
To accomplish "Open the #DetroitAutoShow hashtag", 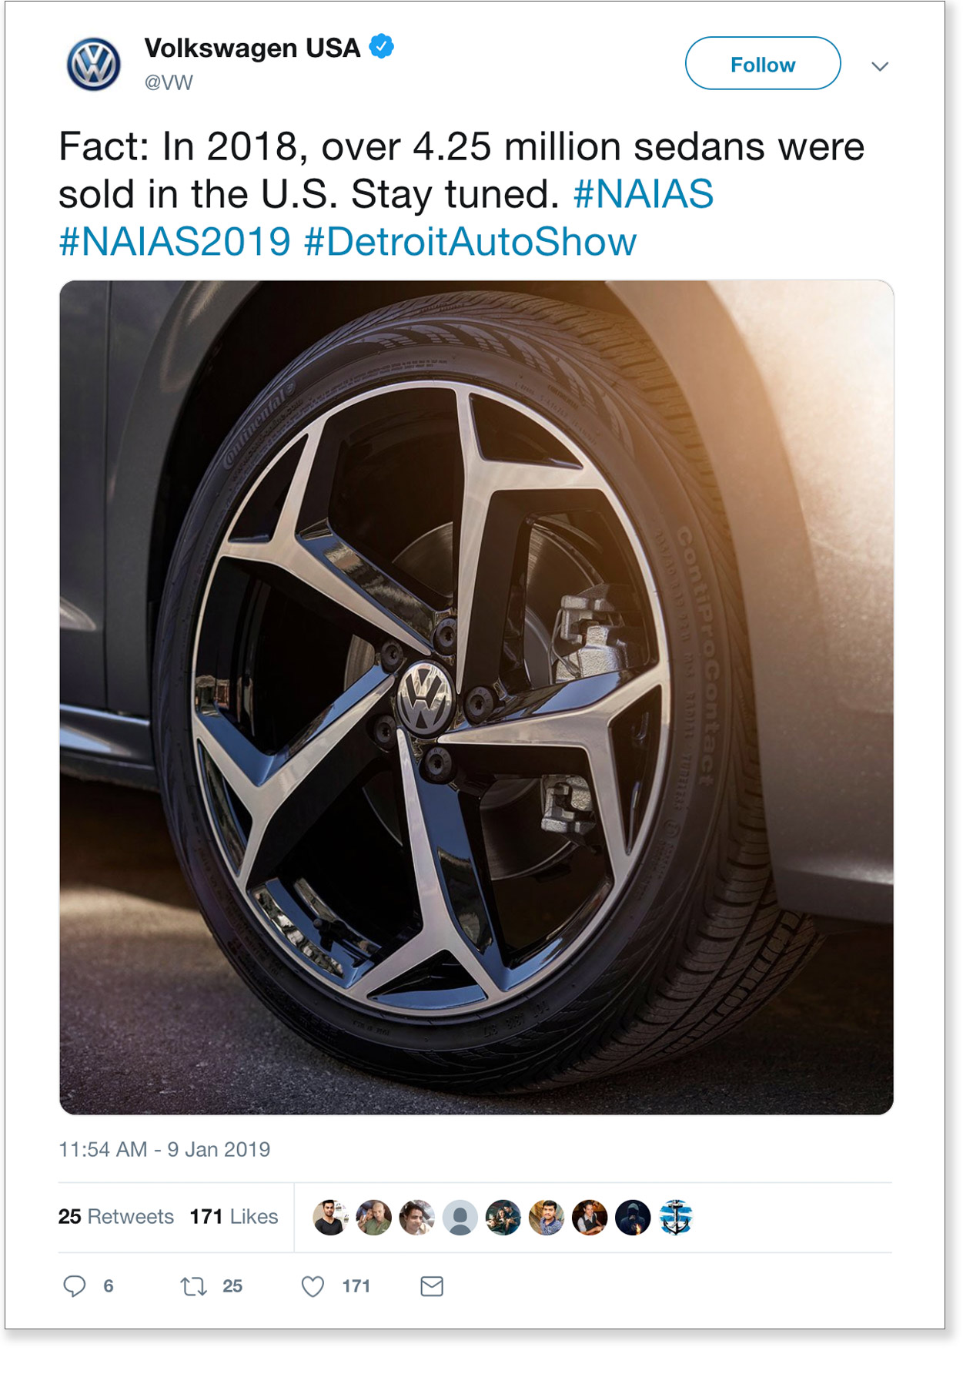I will click(470, 242).
